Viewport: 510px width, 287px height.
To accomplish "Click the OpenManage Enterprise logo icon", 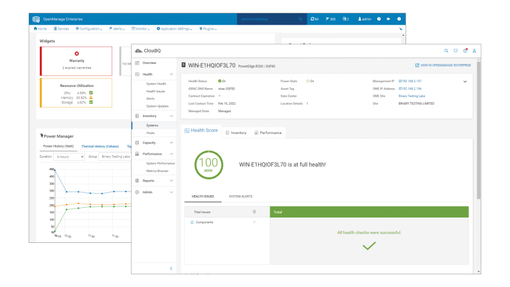I will click(36, 19).
